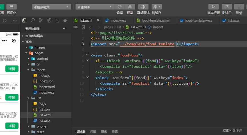The image size is (247, 135).
Task: Expand the images folder
Action: click(46, 47)
